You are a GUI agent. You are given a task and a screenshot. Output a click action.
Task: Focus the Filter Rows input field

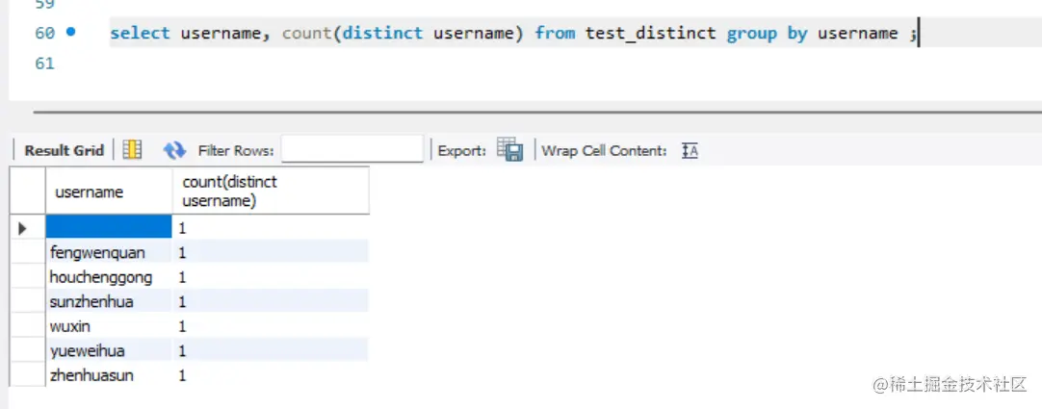point(352,149)
